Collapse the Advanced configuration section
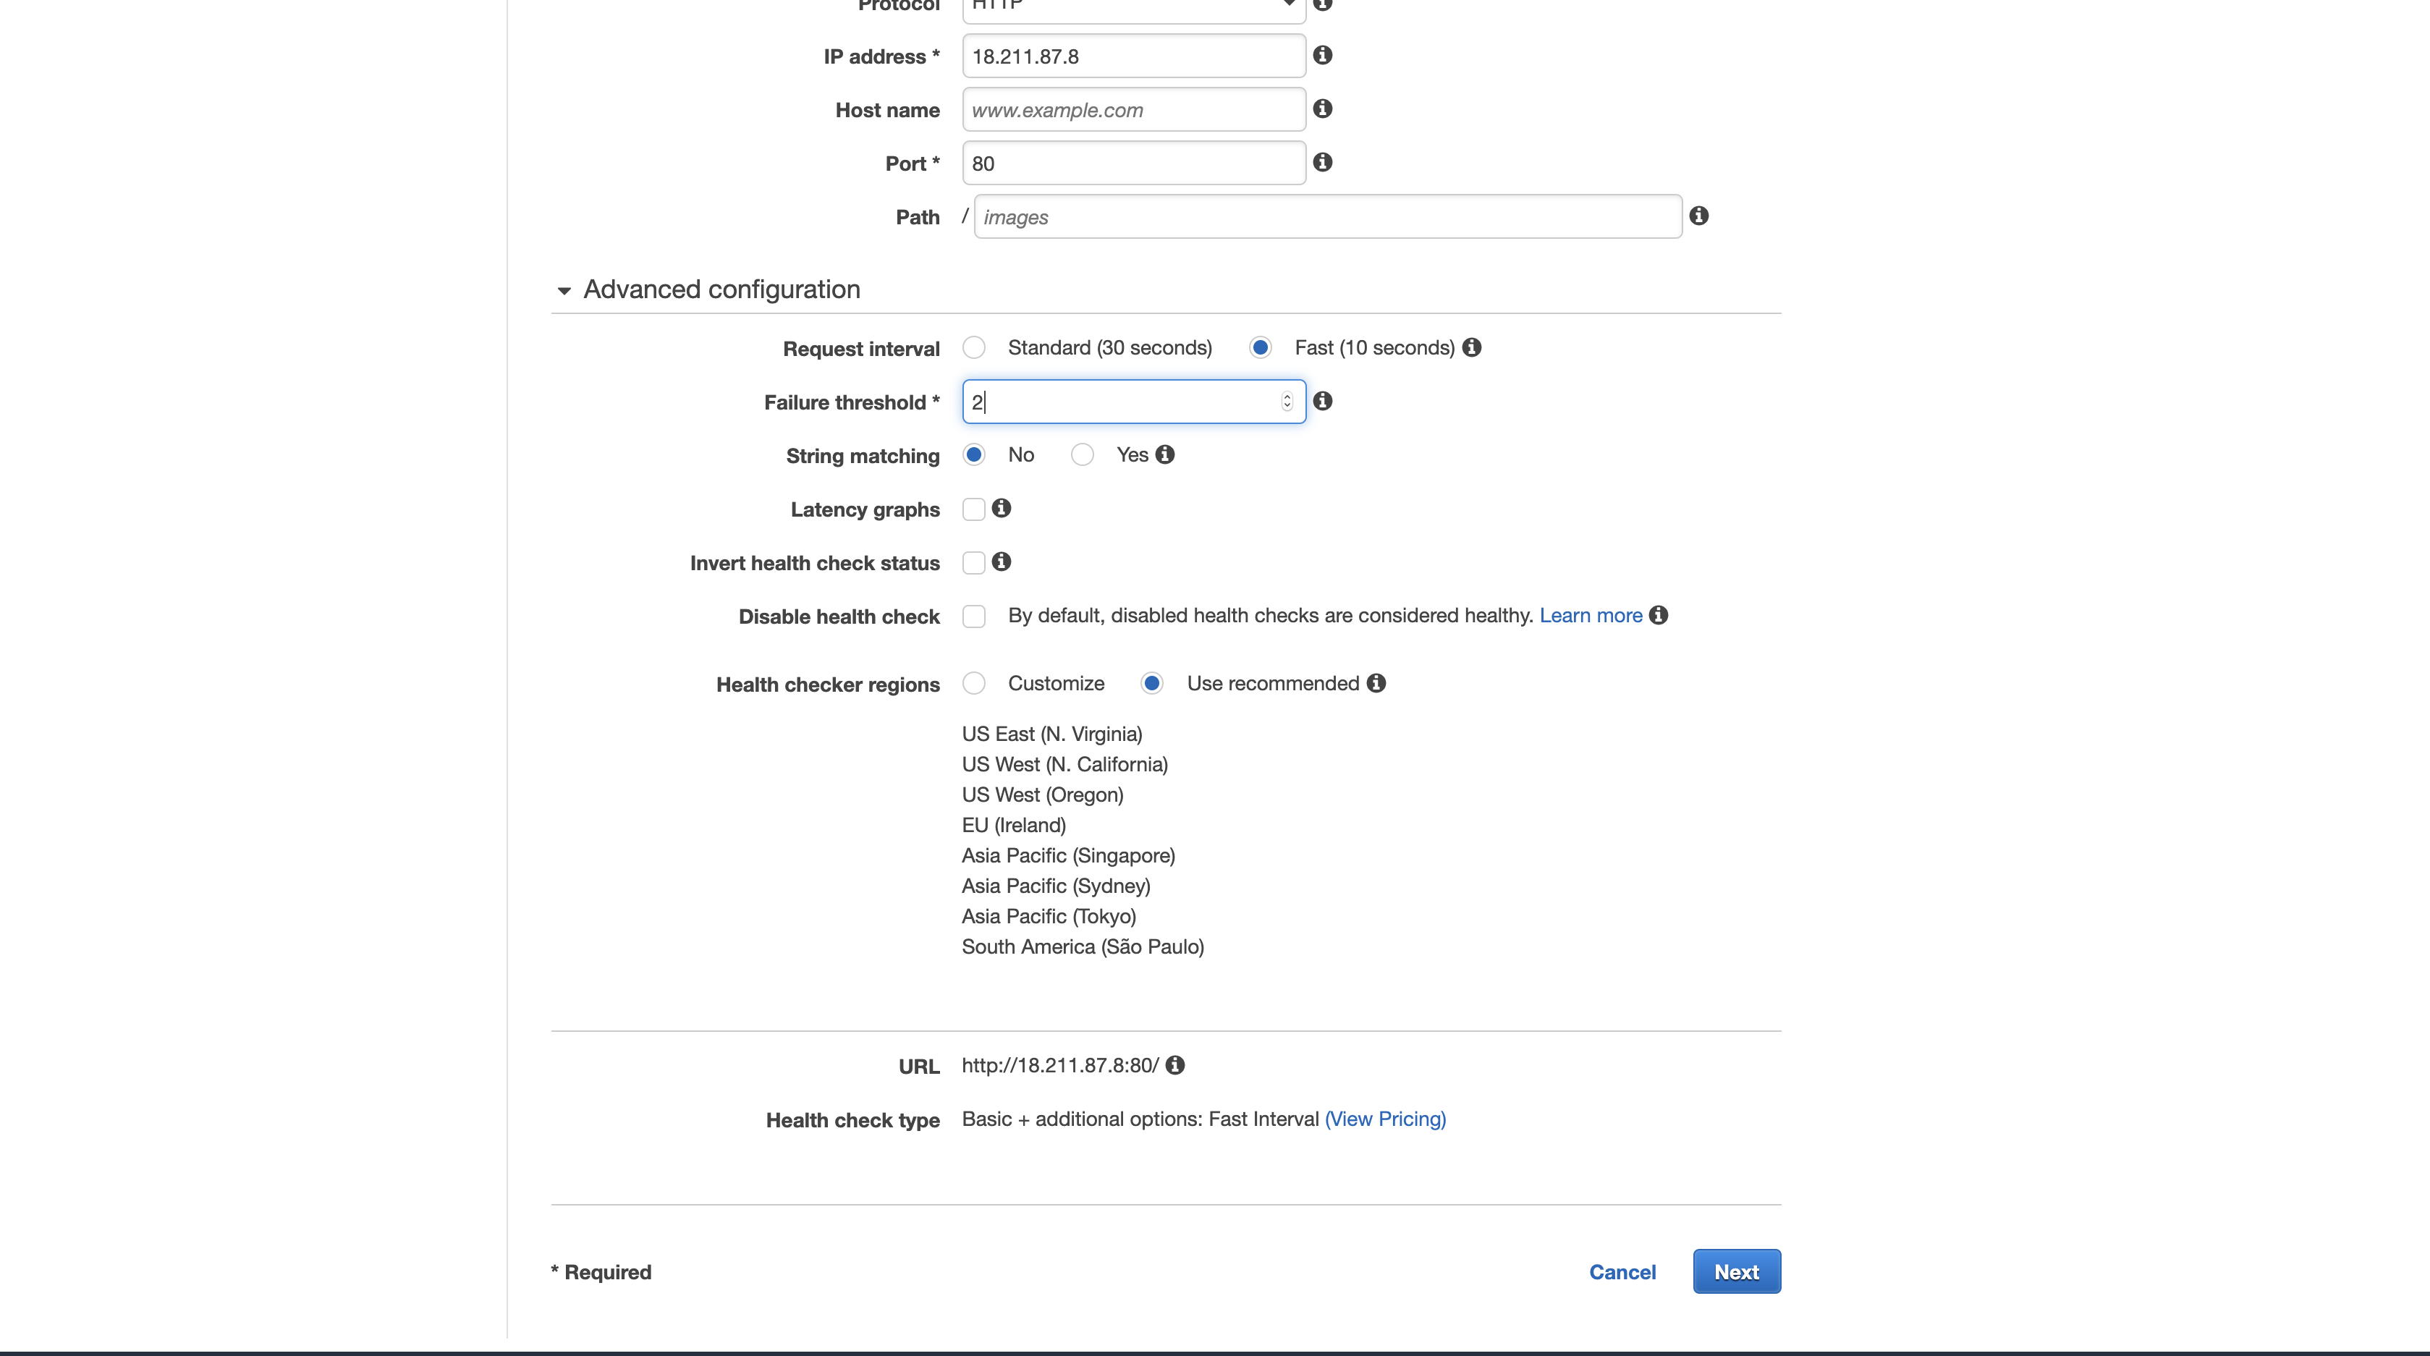2430x1356 pixels. pyautogui.click(x=564, y=290)
